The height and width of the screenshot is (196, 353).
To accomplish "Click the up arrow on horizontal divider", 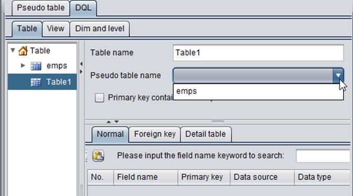I will click(109, 122).
